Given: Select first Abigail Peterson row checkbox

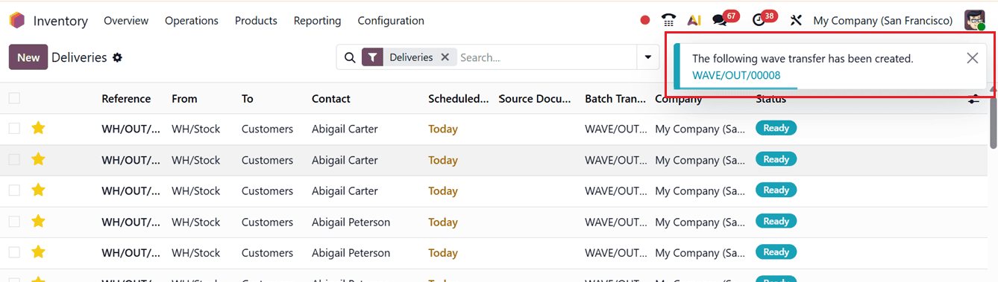Looking at the screenshot, I should (x=14, y=222).
